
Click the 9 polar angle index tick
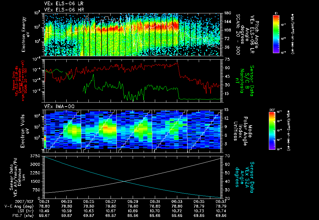tap(226, 127)
